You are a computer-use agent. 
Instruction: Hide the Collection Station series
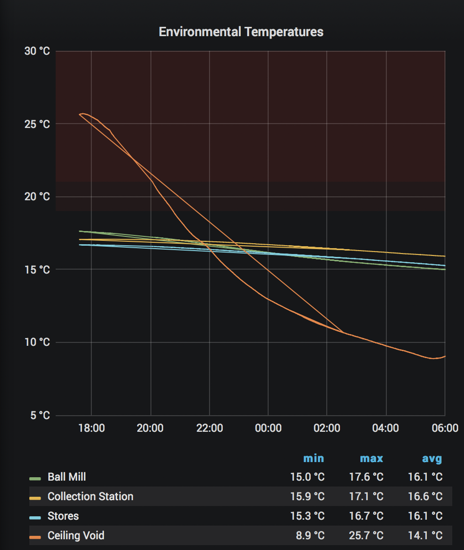click(89, 496)
